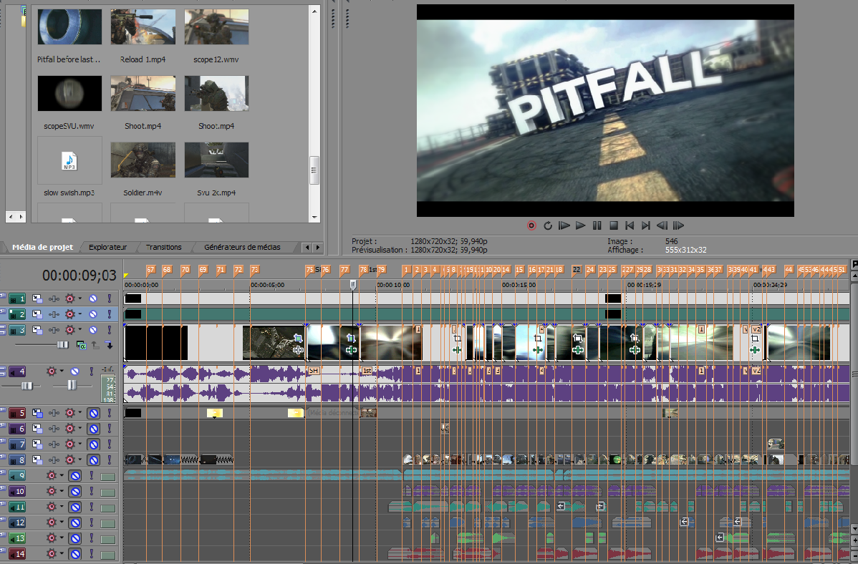Screen dimensions: 858x564
Task: Click Play From Start in the preview transport
Action: [564, 225]
